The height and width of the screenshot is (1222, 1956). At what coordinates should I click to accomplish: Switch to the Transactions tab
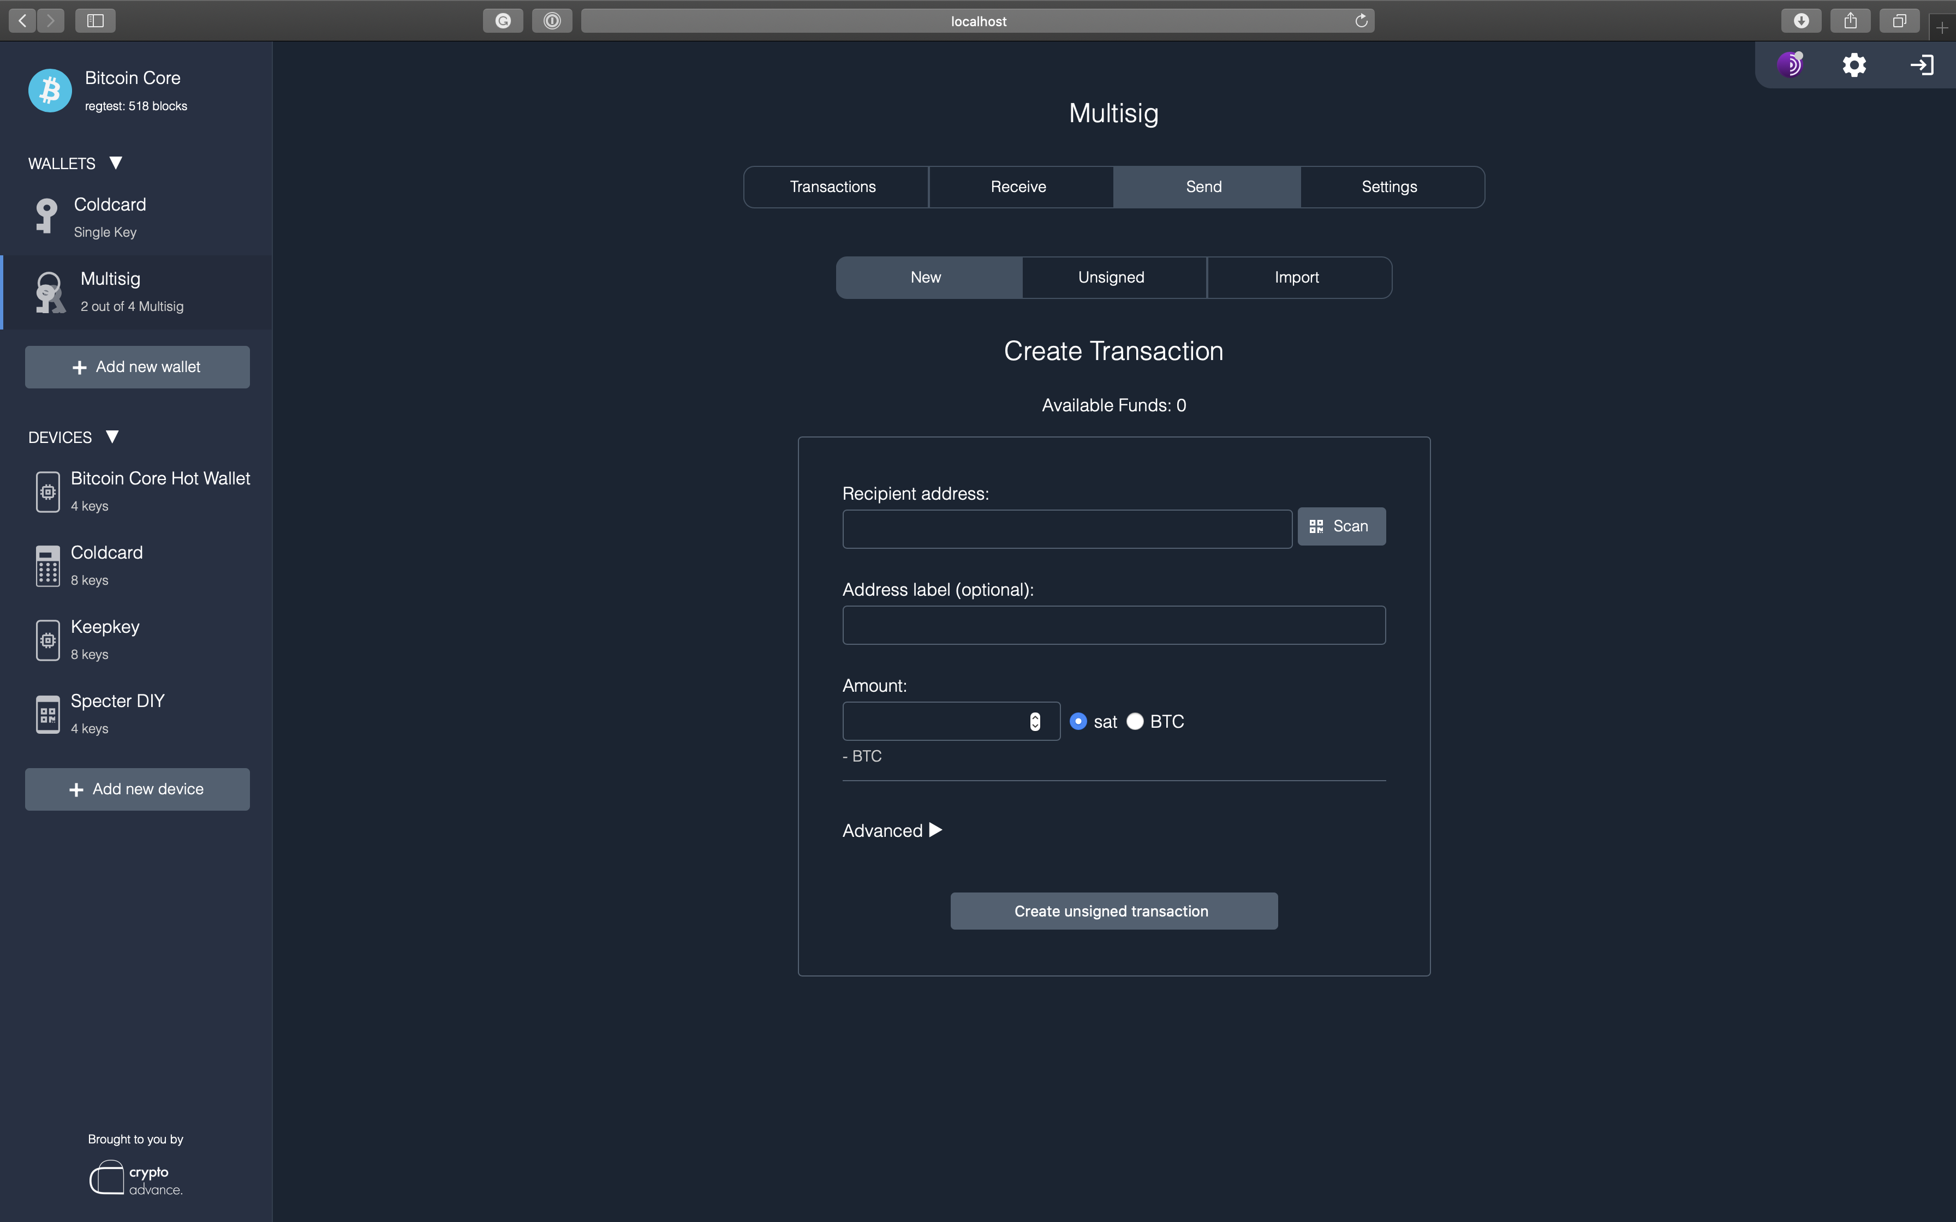click(833, 187)
